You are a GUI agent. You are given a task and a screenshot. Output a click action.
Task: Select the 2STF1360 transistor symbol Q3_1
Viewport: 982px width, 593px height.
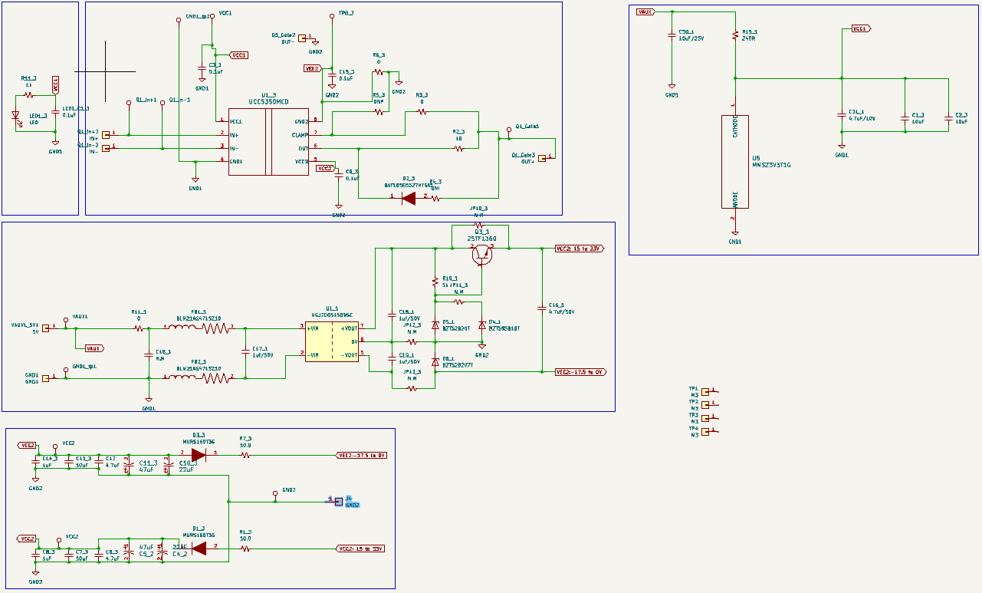(x=481, y=255)
